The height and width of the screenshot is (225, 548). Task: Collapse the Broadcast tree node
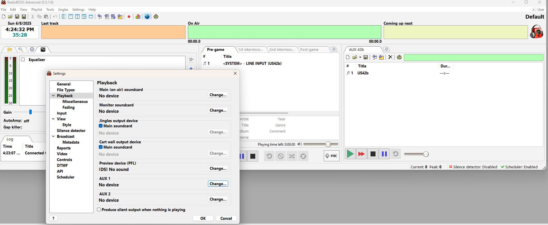coord(53,136)
